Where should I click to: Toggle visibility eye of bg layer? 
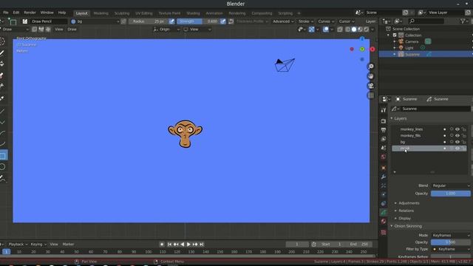457,142
